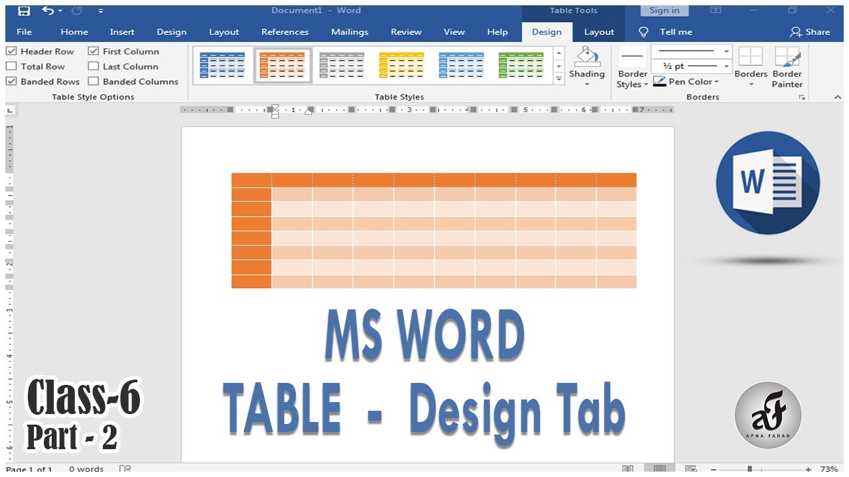Activate the Border Painter tool
This screenshot has height=477, width=849.
tap(787, 67)
